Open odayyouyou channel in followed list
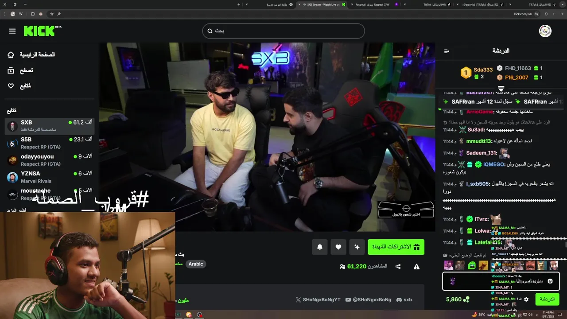This screenshot has width=567, height=319. [50, 160]
